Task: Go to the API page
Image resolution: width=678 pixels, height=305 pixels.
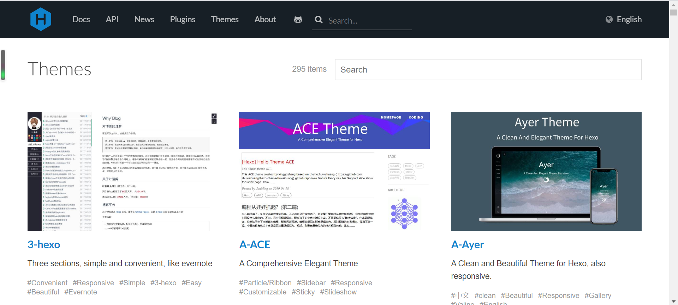Action: [112, 19]
